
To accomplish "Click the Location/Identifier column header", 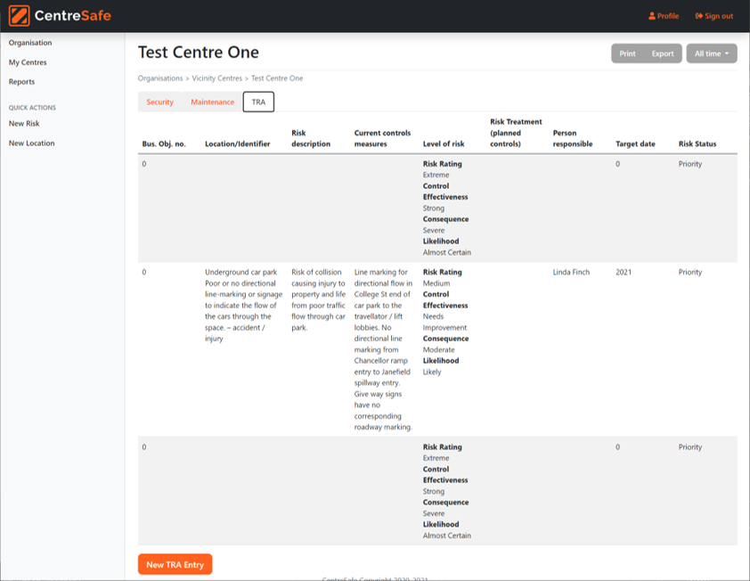I will 238,143.
